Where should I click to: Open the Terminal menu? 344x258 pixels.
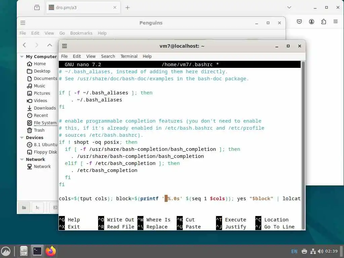(x=129, y=56)
